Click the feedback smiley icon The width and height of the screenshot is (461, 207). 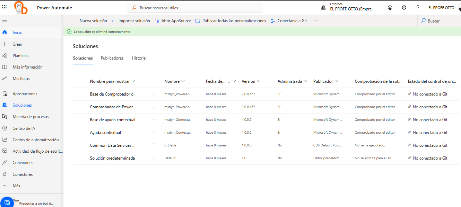tap(390, 7)
